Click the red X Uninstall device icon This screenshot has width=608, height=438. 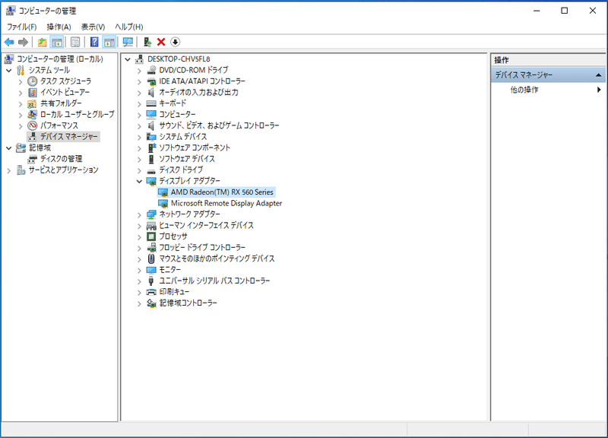click(x=161, y=42)
